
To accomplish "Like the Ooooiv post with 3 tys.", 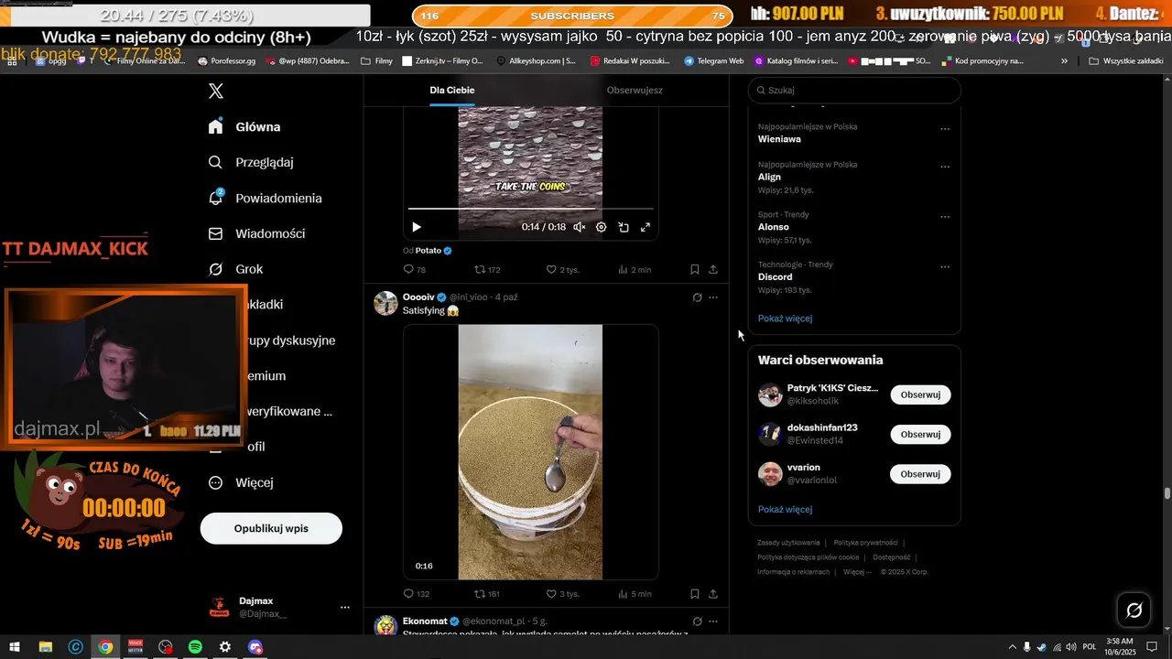I will pos(562,594).
